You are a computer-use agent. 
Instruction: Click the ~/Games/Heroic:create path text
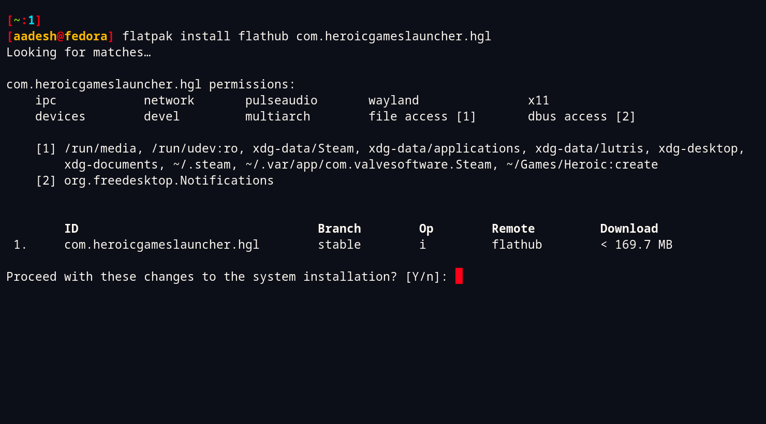tap(582, 164)
